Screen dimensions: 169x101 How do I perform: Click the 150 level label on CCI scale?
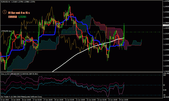tap(164, 75)
